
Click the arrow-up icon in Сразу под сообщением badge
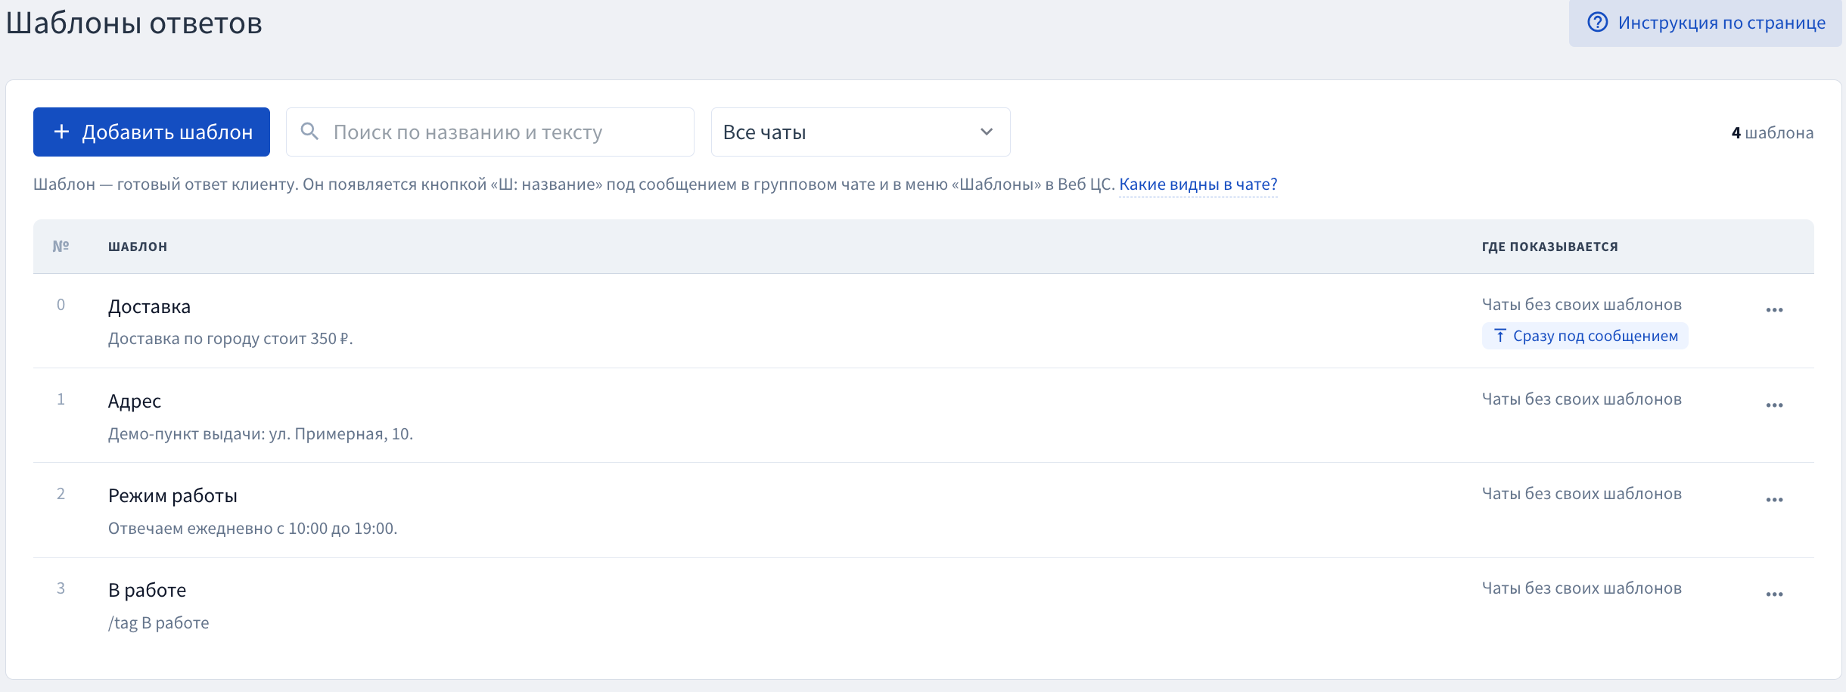click(1500, 336)
